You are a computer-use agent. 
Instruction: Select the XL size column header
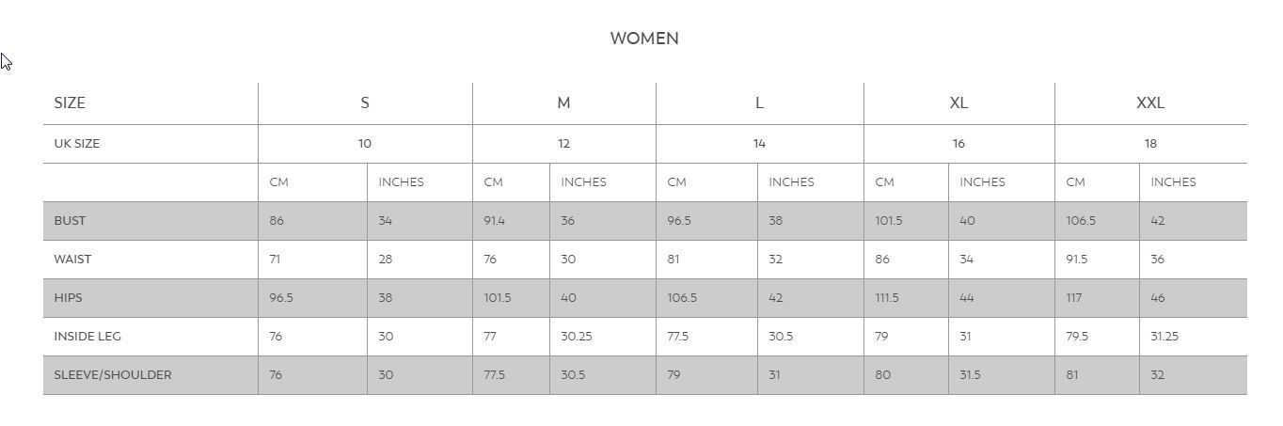[x=958, y=103]
